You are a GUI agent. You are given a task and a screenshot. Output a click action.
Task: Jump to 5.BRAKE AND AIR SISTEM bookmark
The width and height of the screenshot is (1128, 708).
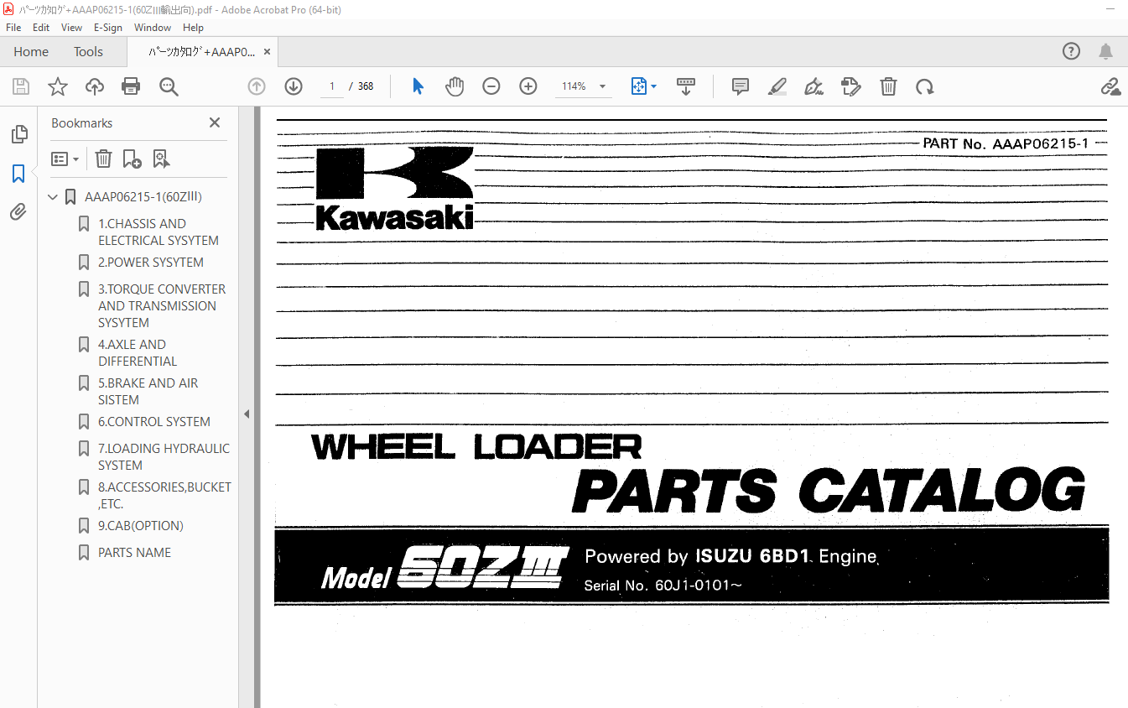pyautogui.click(x=148, y=391)
